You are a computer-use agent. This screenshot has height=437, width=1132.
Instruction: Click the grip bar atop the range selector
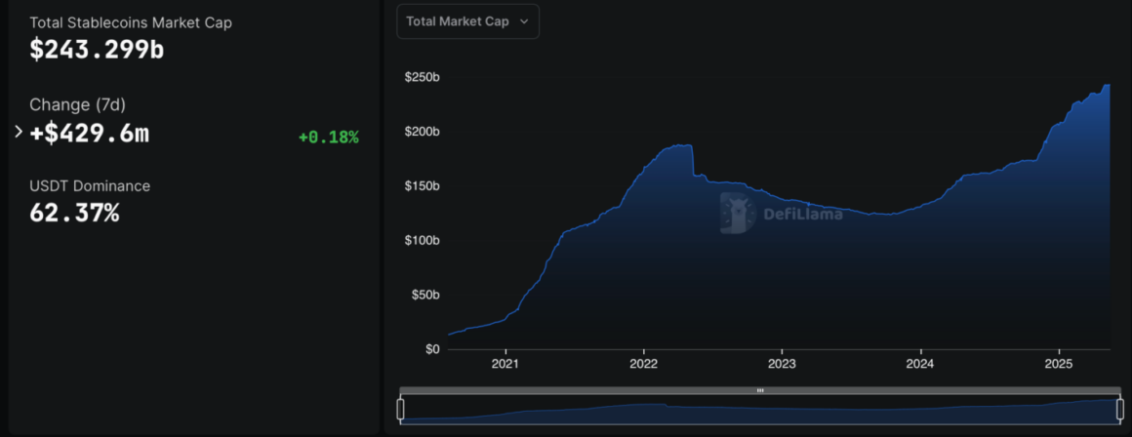pyautogui.click(x=759, y=390)
